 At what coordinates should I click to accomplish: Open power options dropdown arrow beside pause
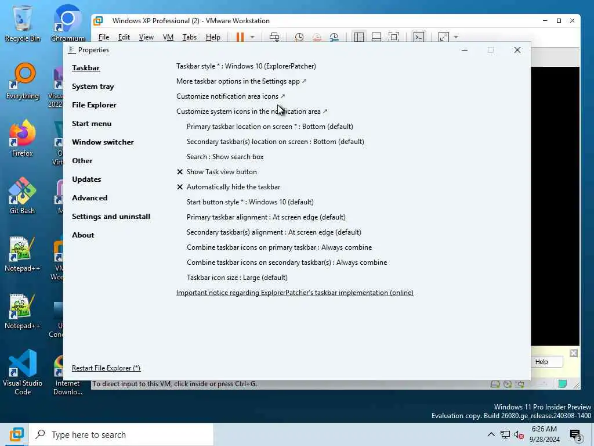click(x=252, y=37)
